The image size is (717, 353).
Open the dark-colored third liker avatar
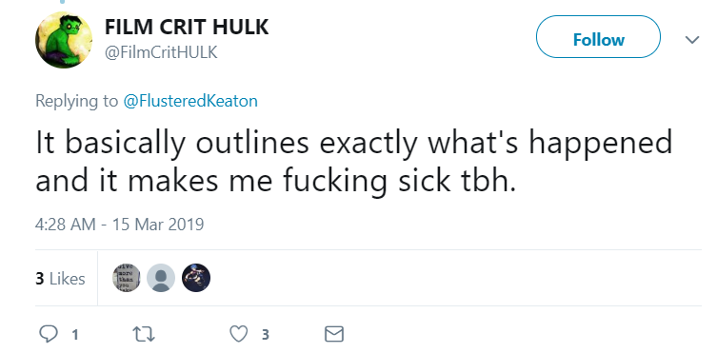click(x=196, y=278)
